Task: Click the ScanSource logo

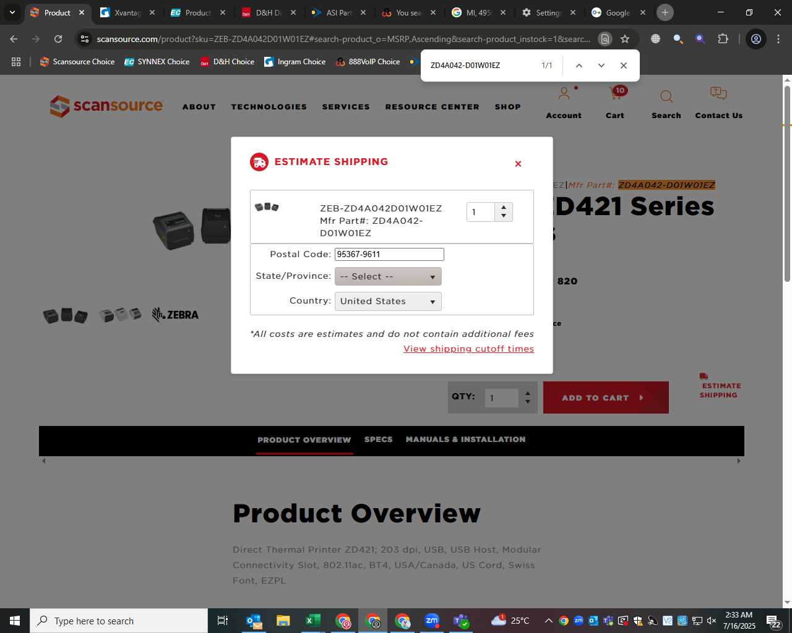Action: pos(106,106)
